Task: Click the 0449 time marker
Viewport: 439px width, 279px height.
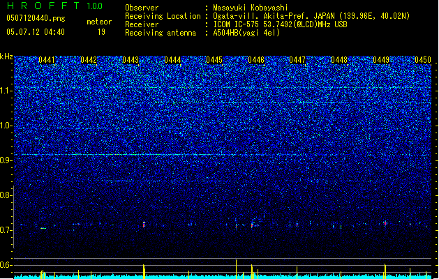Action: click(x=381, y=60)
